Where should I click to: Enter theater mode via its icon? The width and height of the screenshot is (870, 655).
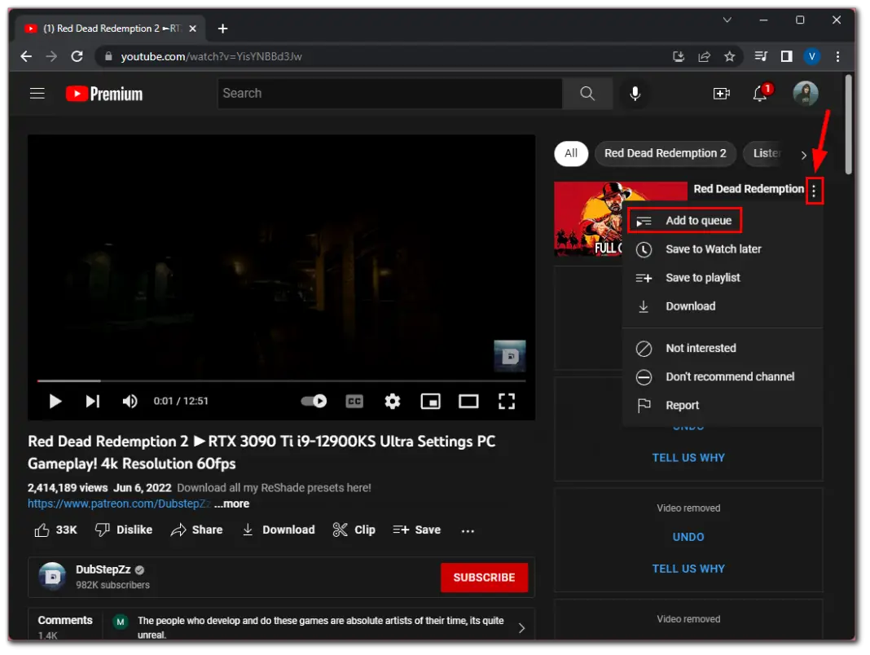pos(468,401)
